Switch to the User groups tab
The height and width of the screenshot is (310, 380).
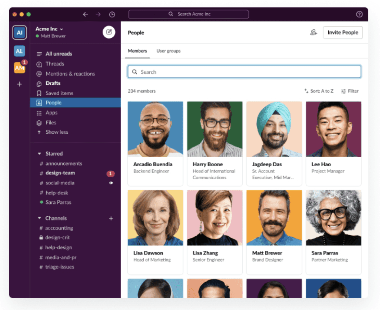pos(168,51)
